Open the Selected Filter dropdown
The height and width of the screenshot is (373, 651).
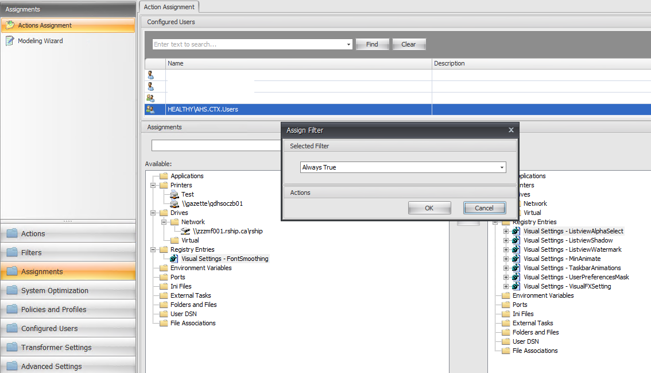(x=502, y=168)
